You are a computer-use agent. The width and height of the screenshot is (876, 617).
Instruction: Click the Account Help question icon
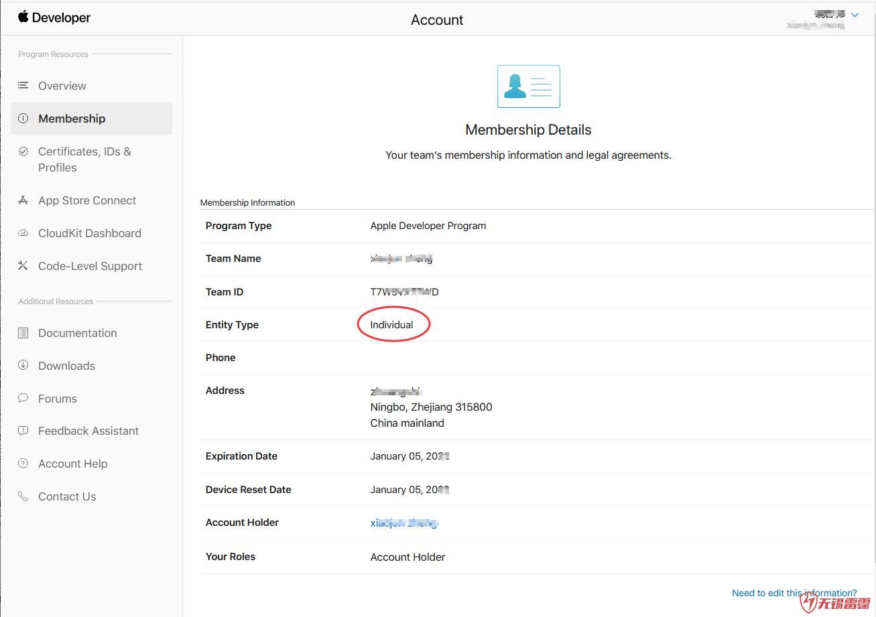[x=23, y=463]
